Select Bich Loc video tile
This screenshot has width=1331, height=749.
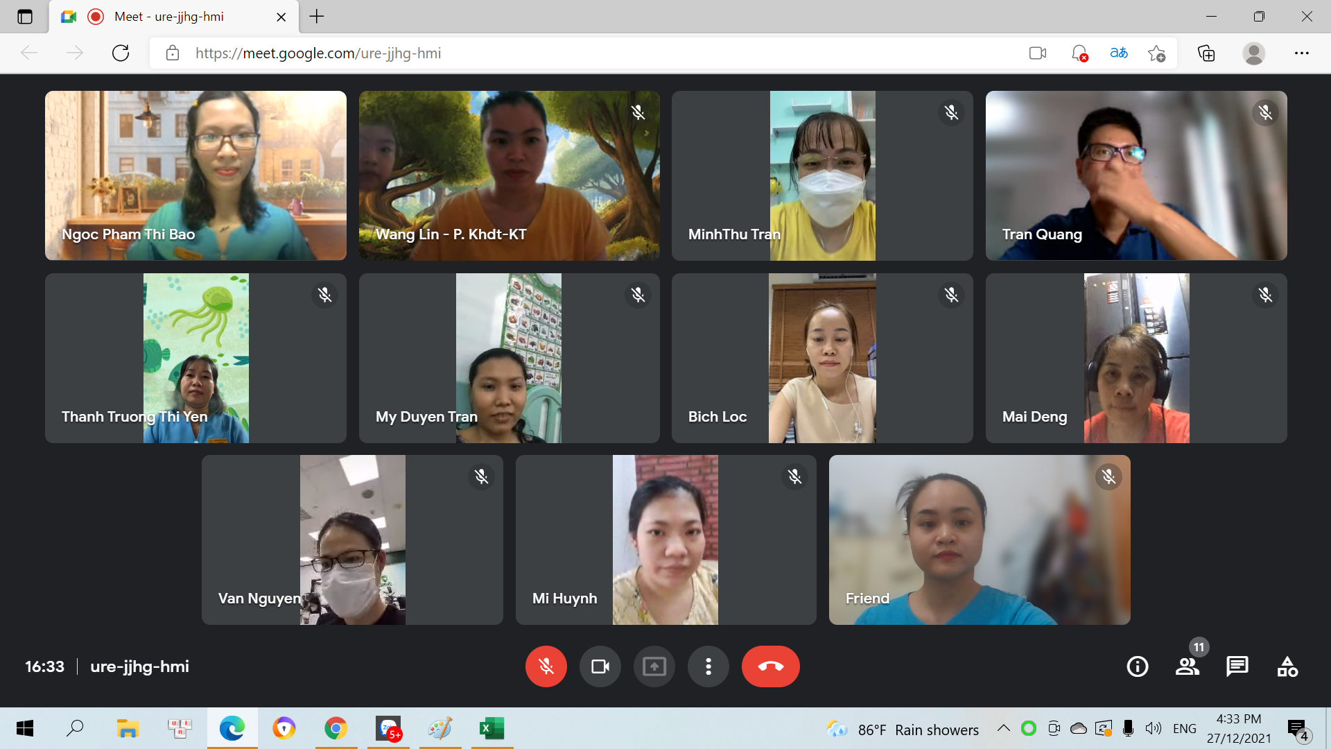[x=822, y=358]
